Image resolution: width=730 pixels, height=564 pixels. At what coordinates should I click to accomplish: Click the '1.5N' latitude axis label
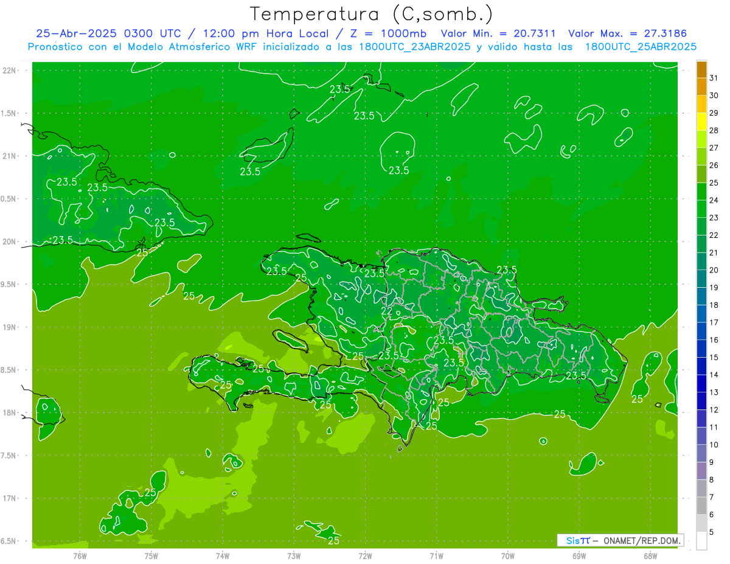(9, 114)
